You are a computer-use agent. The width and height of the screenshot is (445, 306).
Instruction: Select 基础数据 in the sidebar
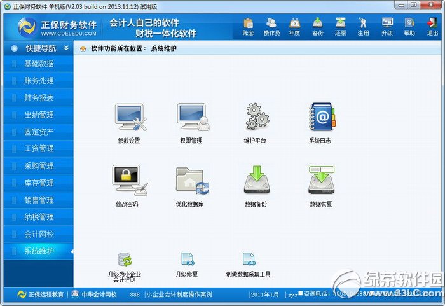click(x=39, y=64)
